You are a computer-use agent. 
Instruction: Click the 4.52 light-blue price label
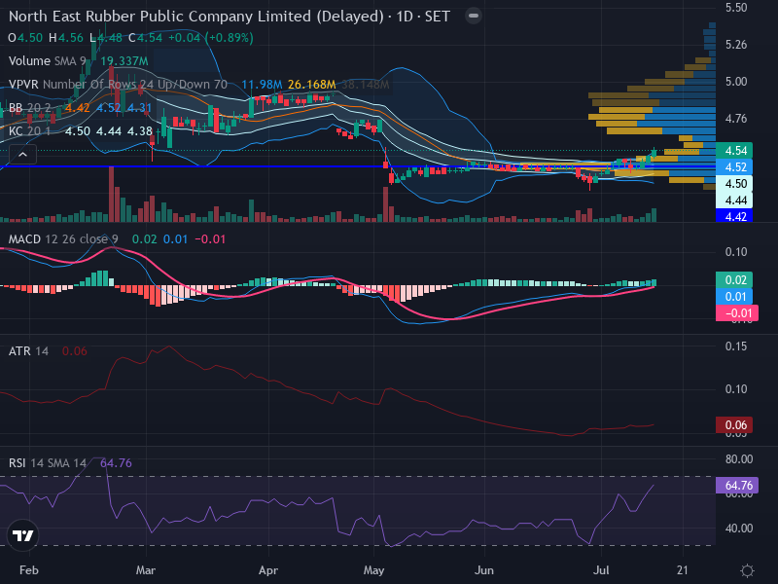pos(734,166)
